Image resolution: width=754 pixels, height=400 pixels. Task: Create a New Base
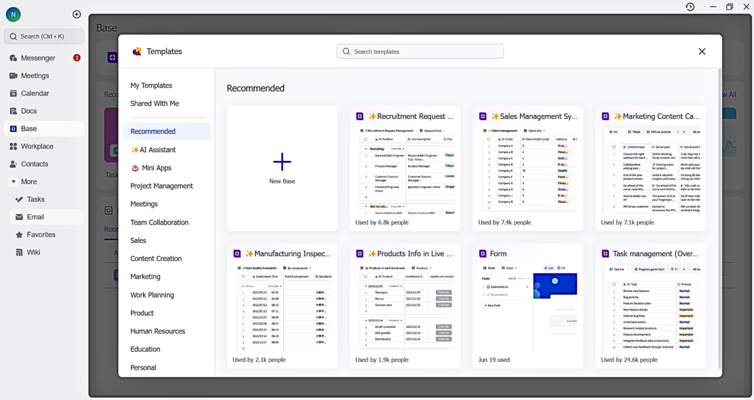282,168
